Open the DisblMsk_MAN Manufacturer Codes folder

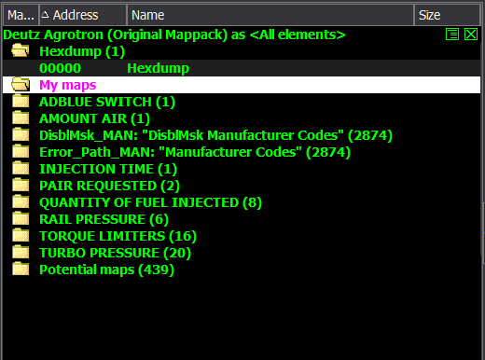point(215,135)
